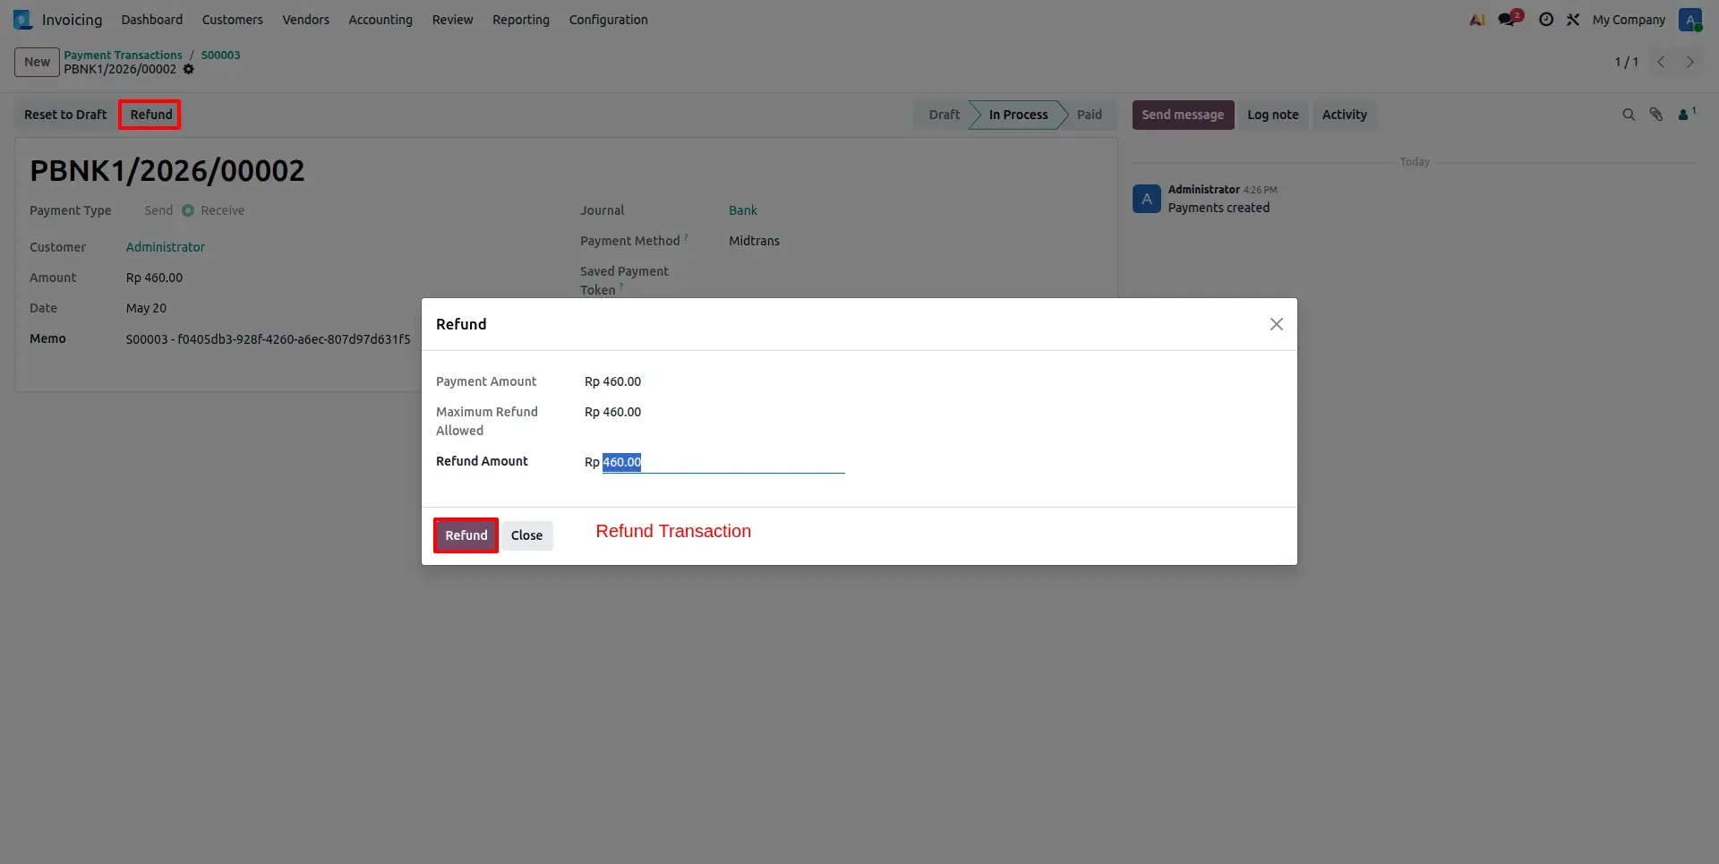This screenshot has width=1719, height=864.
Task: Open the Dashboard menu
Action: point(152,20)
